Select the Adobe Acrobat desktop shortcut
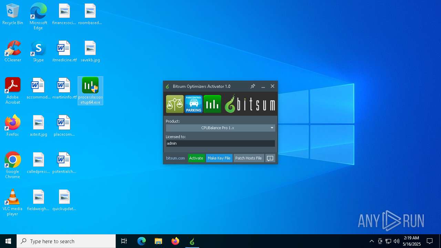 13,91
